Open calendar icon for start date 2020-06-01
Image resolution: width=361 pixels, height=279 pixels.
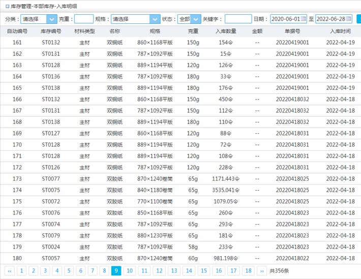[x=304, y=19]
